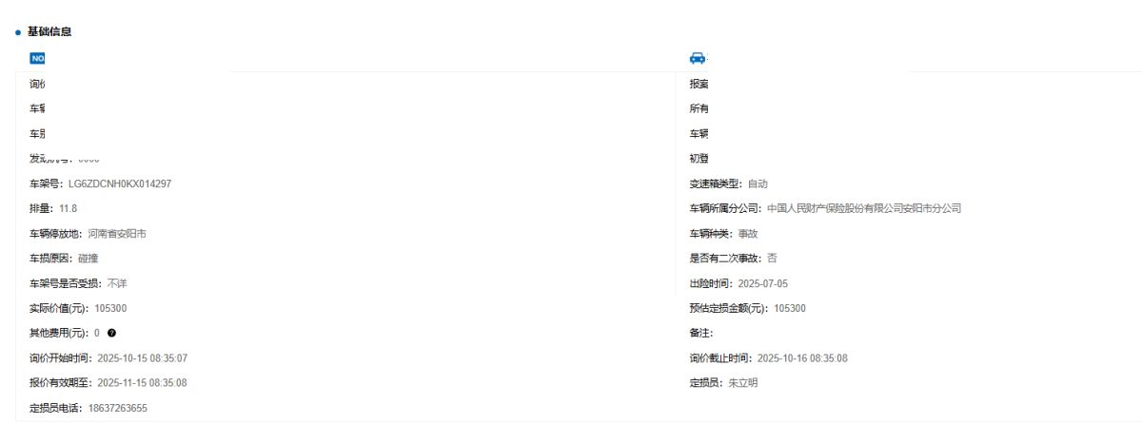Click the 实际价值 amount 105300
Image resolution: width=1142 pixels, height=424 pixels.
coord(110,308)
